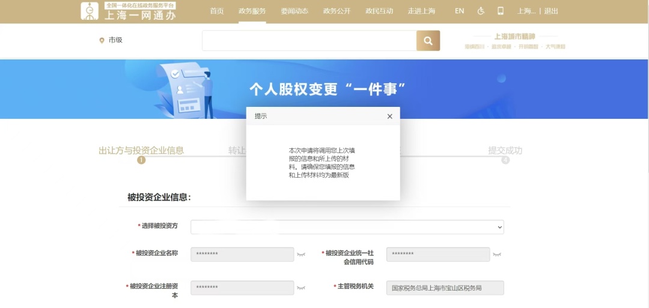Image resolution: width=649 pixels, height=308 pixels.
Task: Open the 上海... user account link
Action: click(526, 11)
